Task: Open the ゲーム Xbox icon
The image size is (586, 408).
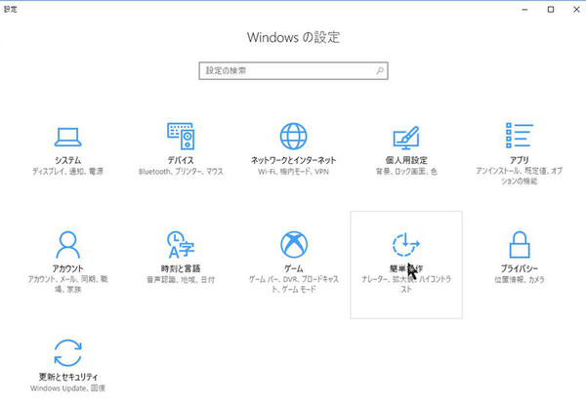Action: tap(294, 244)
